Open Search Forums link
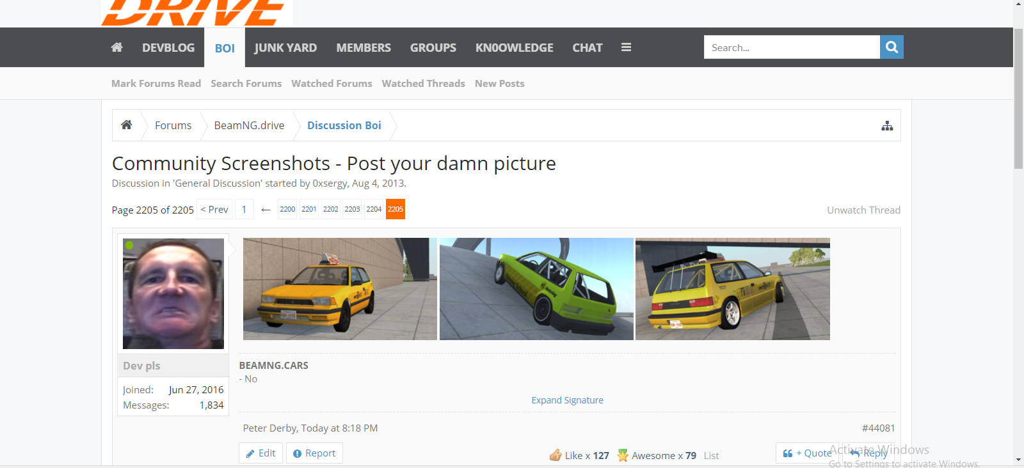This screenshot has width=1024, height=468. click(x=246, y=84)
